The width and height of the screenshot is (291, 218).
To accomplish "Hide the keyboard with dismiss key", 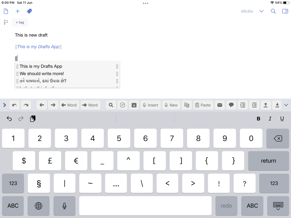I will 278,206.
